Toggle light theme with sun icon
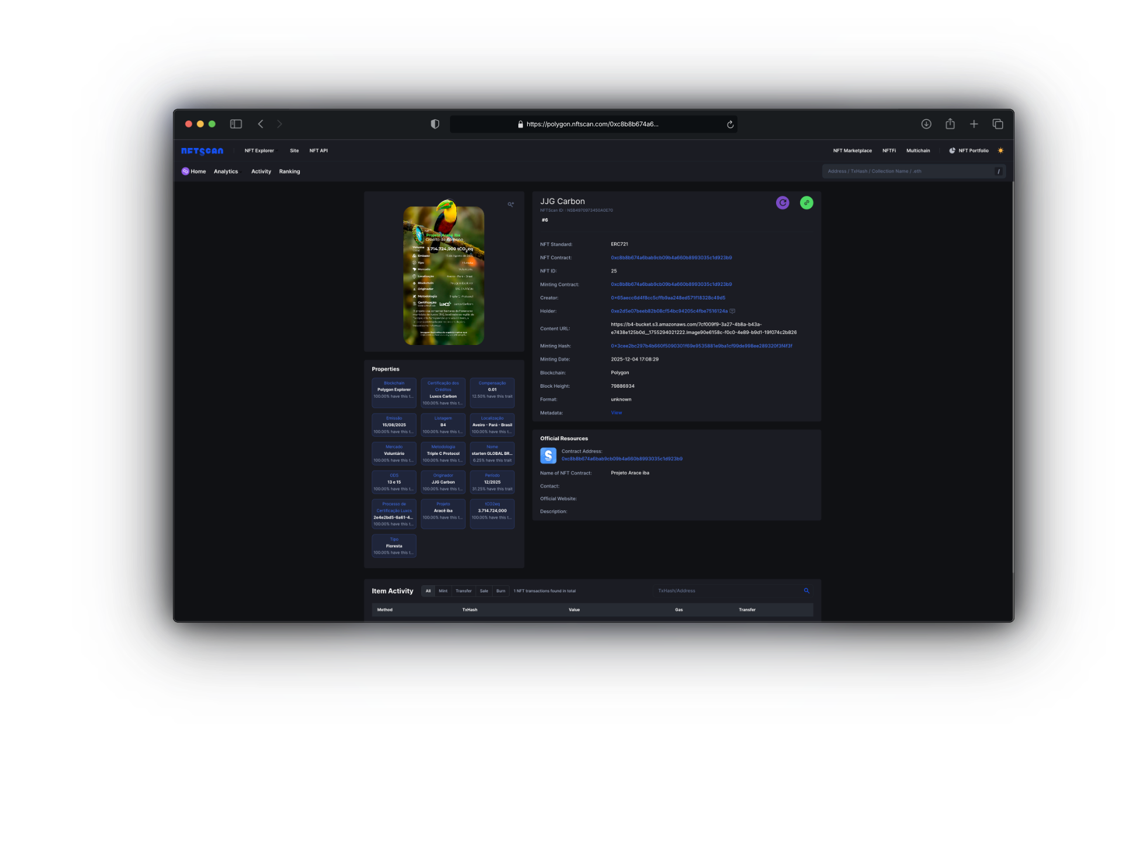 click(1000, 151)
